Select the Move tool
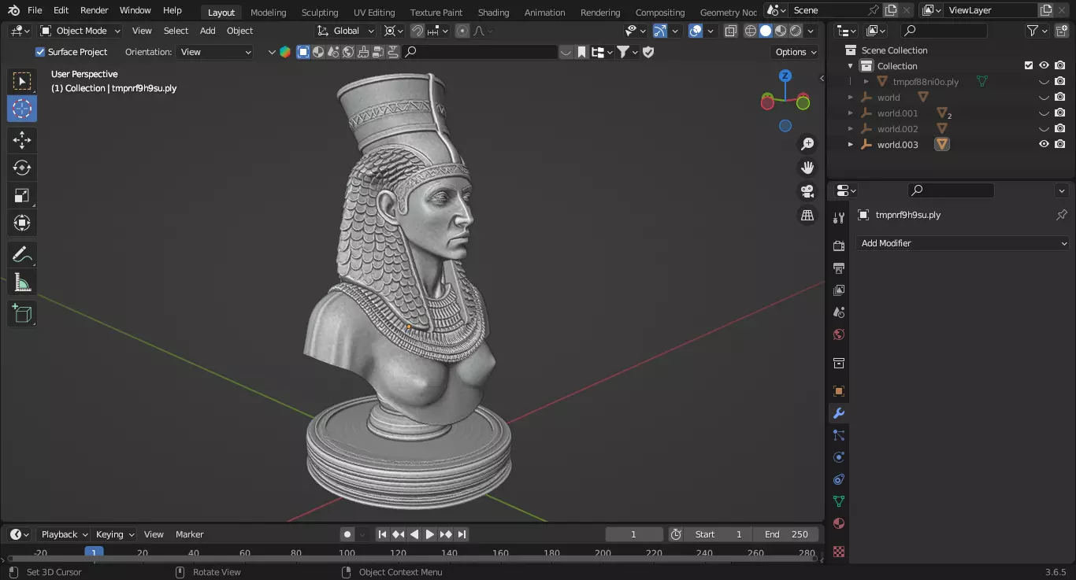 coord(22,140)
